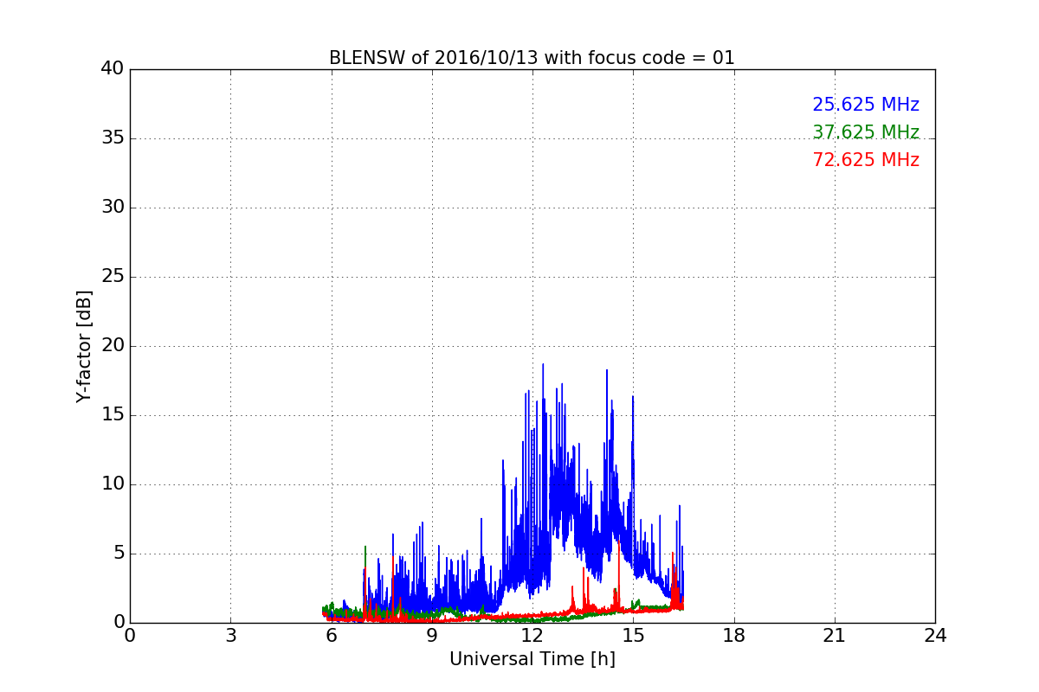Viewport: 1039px width, 692px height.
Task: Click the Universal Time [h] axis label
Action: 532,659
